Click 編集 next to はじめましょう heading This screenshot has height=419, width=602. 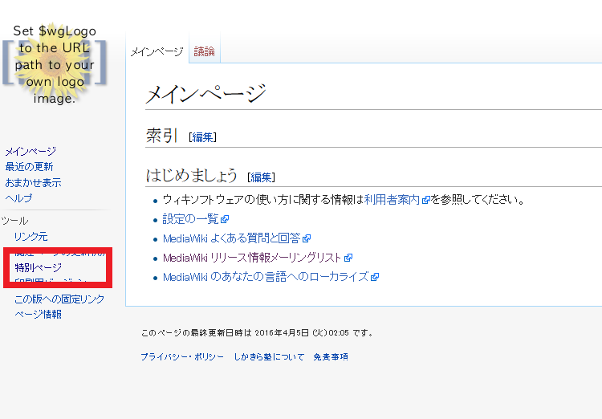click(x=262, y=177)
